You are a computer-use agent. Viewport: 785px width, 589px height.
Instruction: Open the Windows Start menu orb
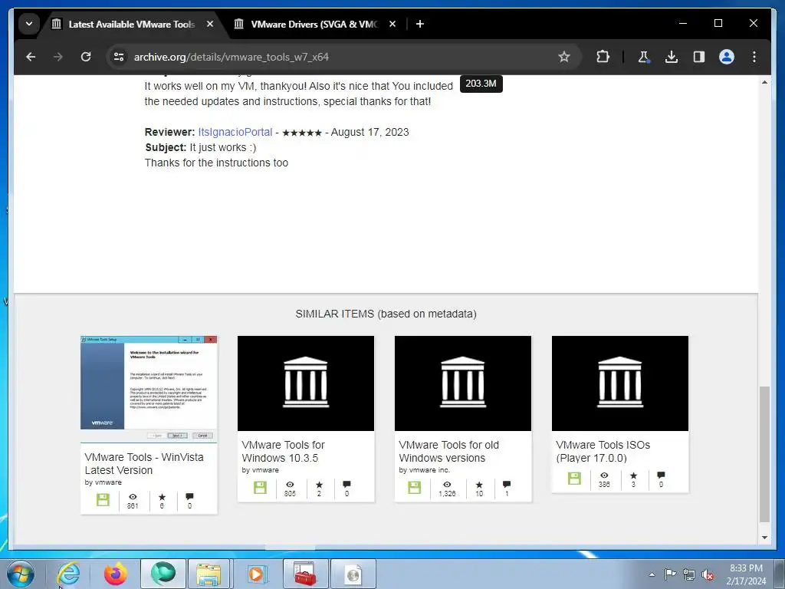tap(21, 574)
